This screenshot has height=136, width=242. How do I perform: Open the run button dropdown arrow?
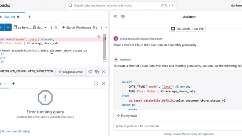[8, 28]
